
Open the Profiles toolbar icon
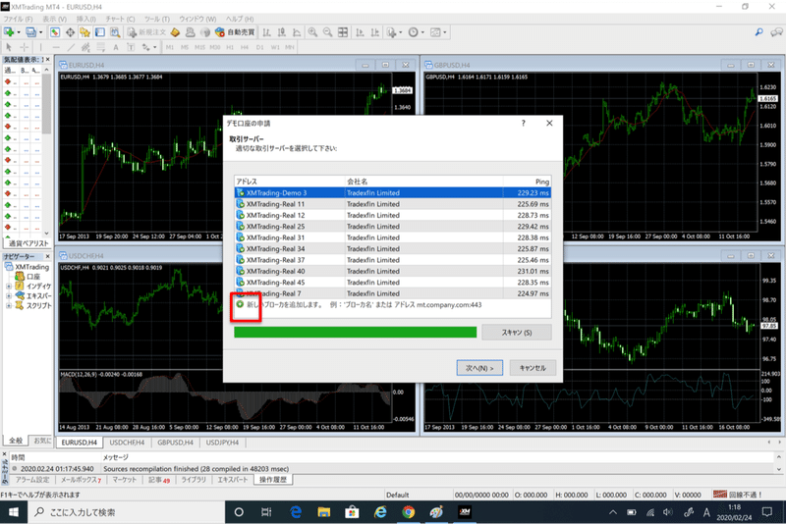(x=31, y=32)
